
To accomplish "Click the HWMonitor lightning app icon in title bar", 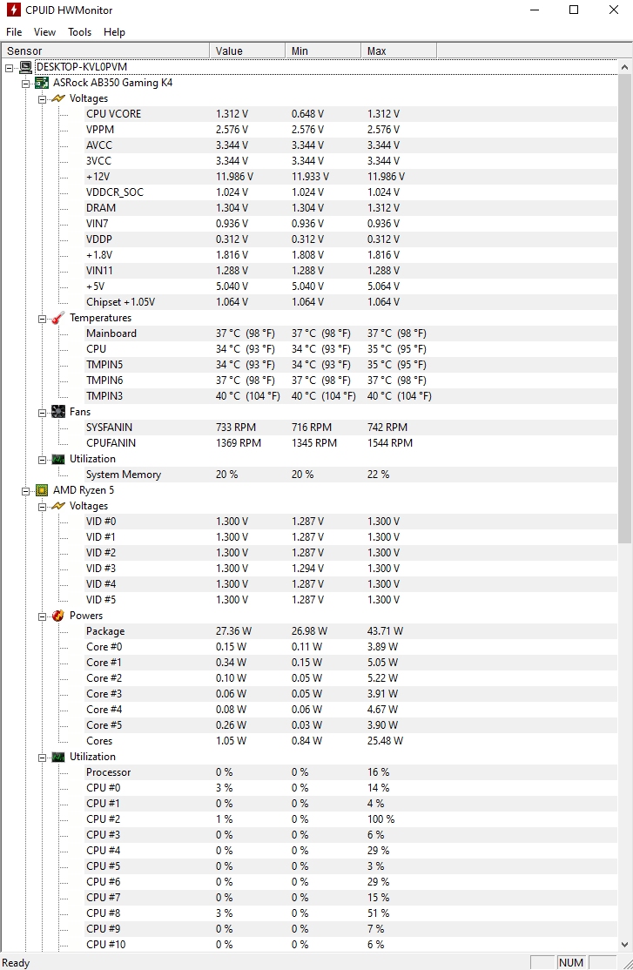I will point(13,10).
